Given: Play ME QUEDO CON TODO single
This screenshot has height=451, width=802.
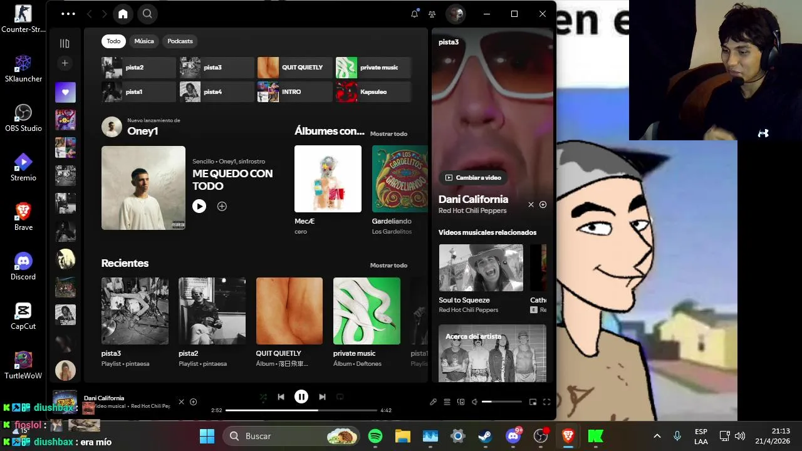Looking at the screenshot, I should point(199,206).
